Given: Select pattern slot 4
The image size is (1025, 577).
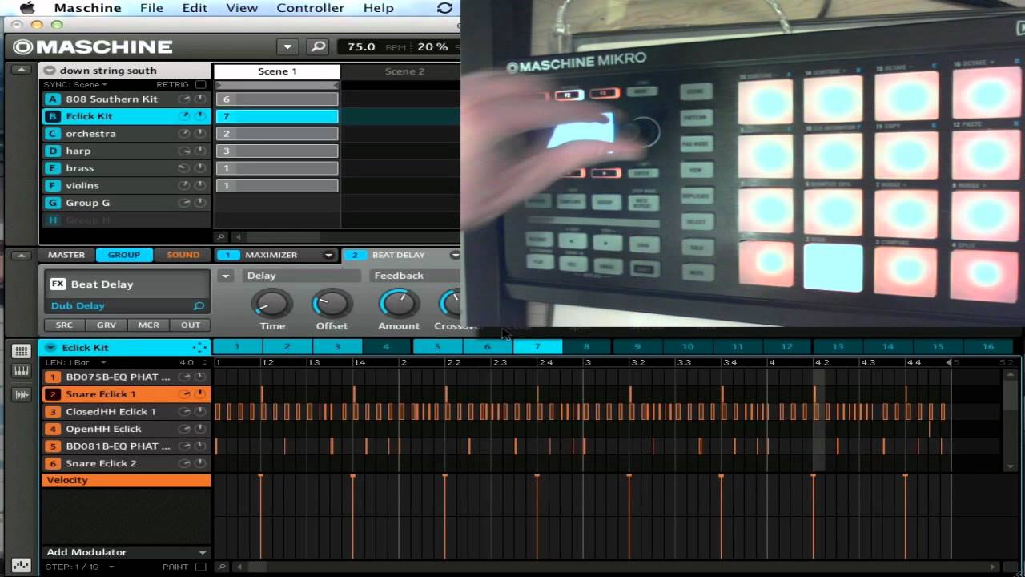Looking at the screenshot, I should click(386, 347).
